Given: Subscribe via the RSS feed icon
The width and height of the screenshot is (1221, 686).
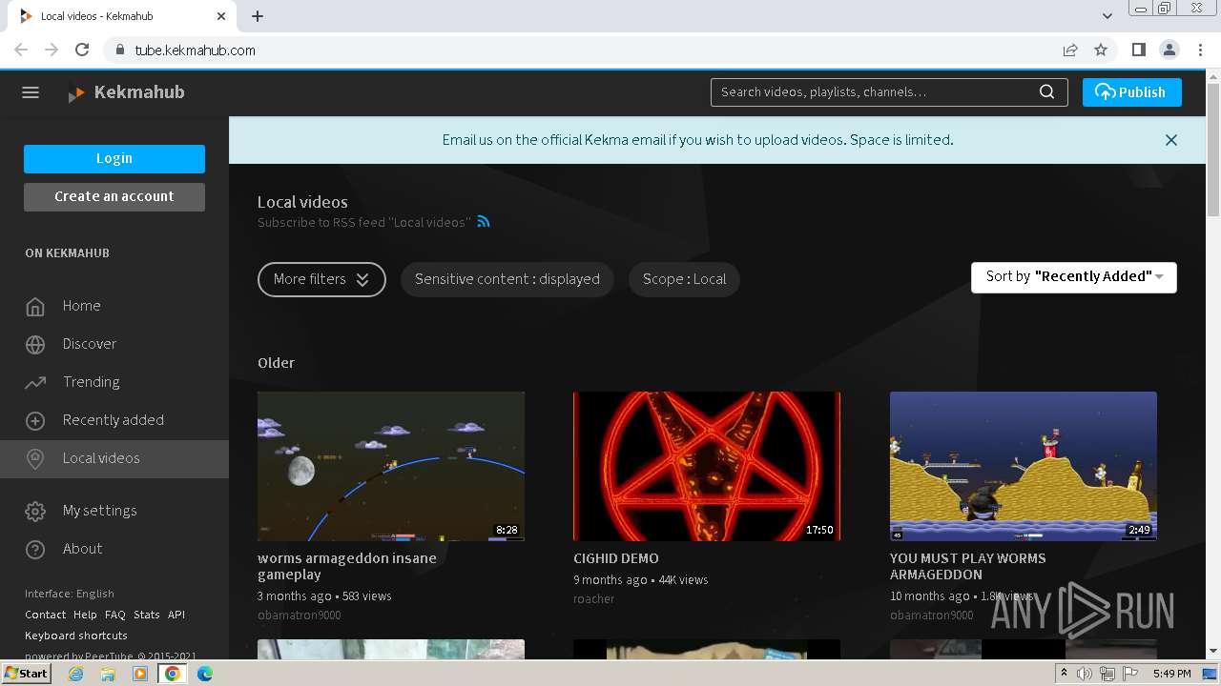Looking at the screenshot, I should [x=484, y=222].
